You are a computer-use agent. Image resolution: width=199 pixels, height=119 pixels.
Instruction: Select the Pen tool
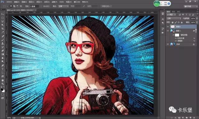pos(2,65)
